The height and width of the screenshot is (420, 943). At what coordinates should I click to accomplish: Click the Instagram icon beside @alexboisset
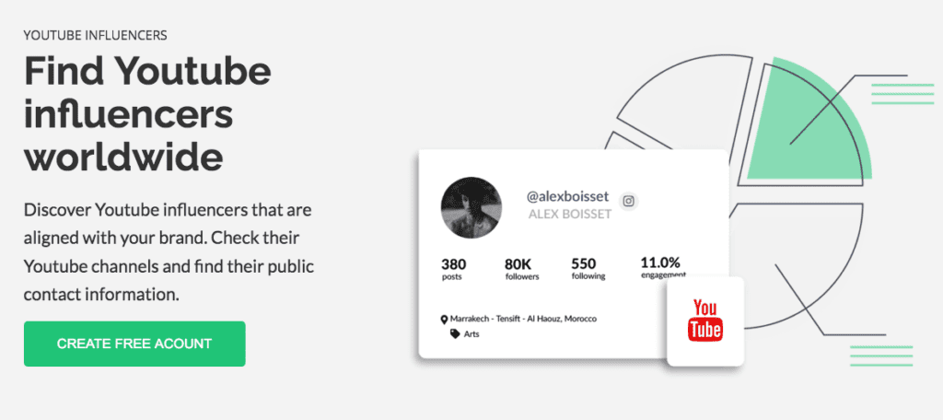(629, 201)
